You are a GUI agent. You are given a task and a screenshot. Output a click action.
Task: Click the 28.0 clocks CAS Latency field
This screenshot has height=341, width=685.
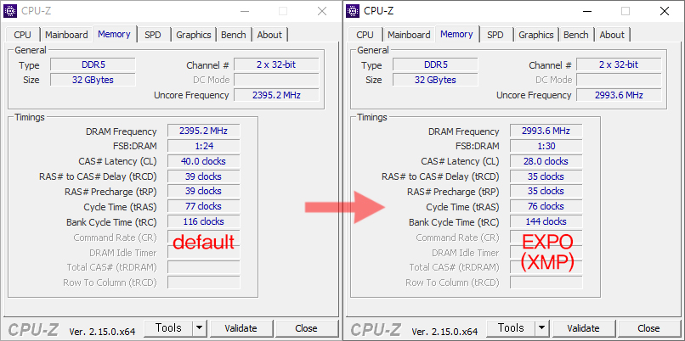(x=546, y=161)
